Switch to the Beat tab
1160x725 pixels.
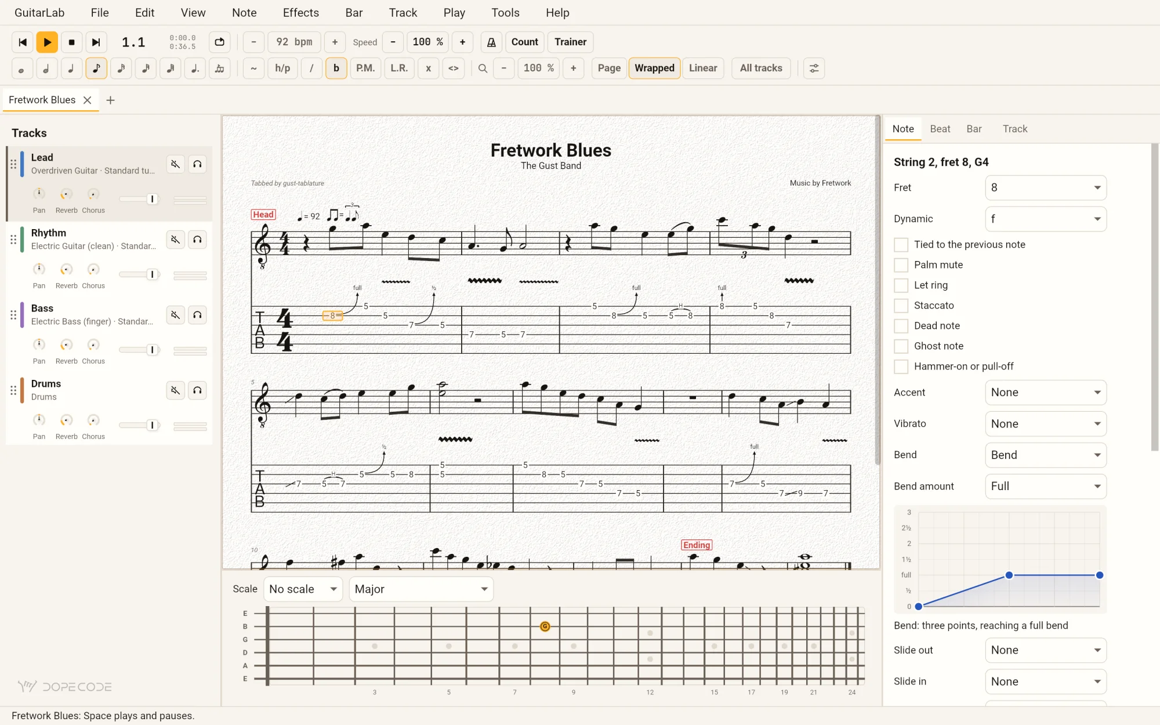click(x=940, y=129)
